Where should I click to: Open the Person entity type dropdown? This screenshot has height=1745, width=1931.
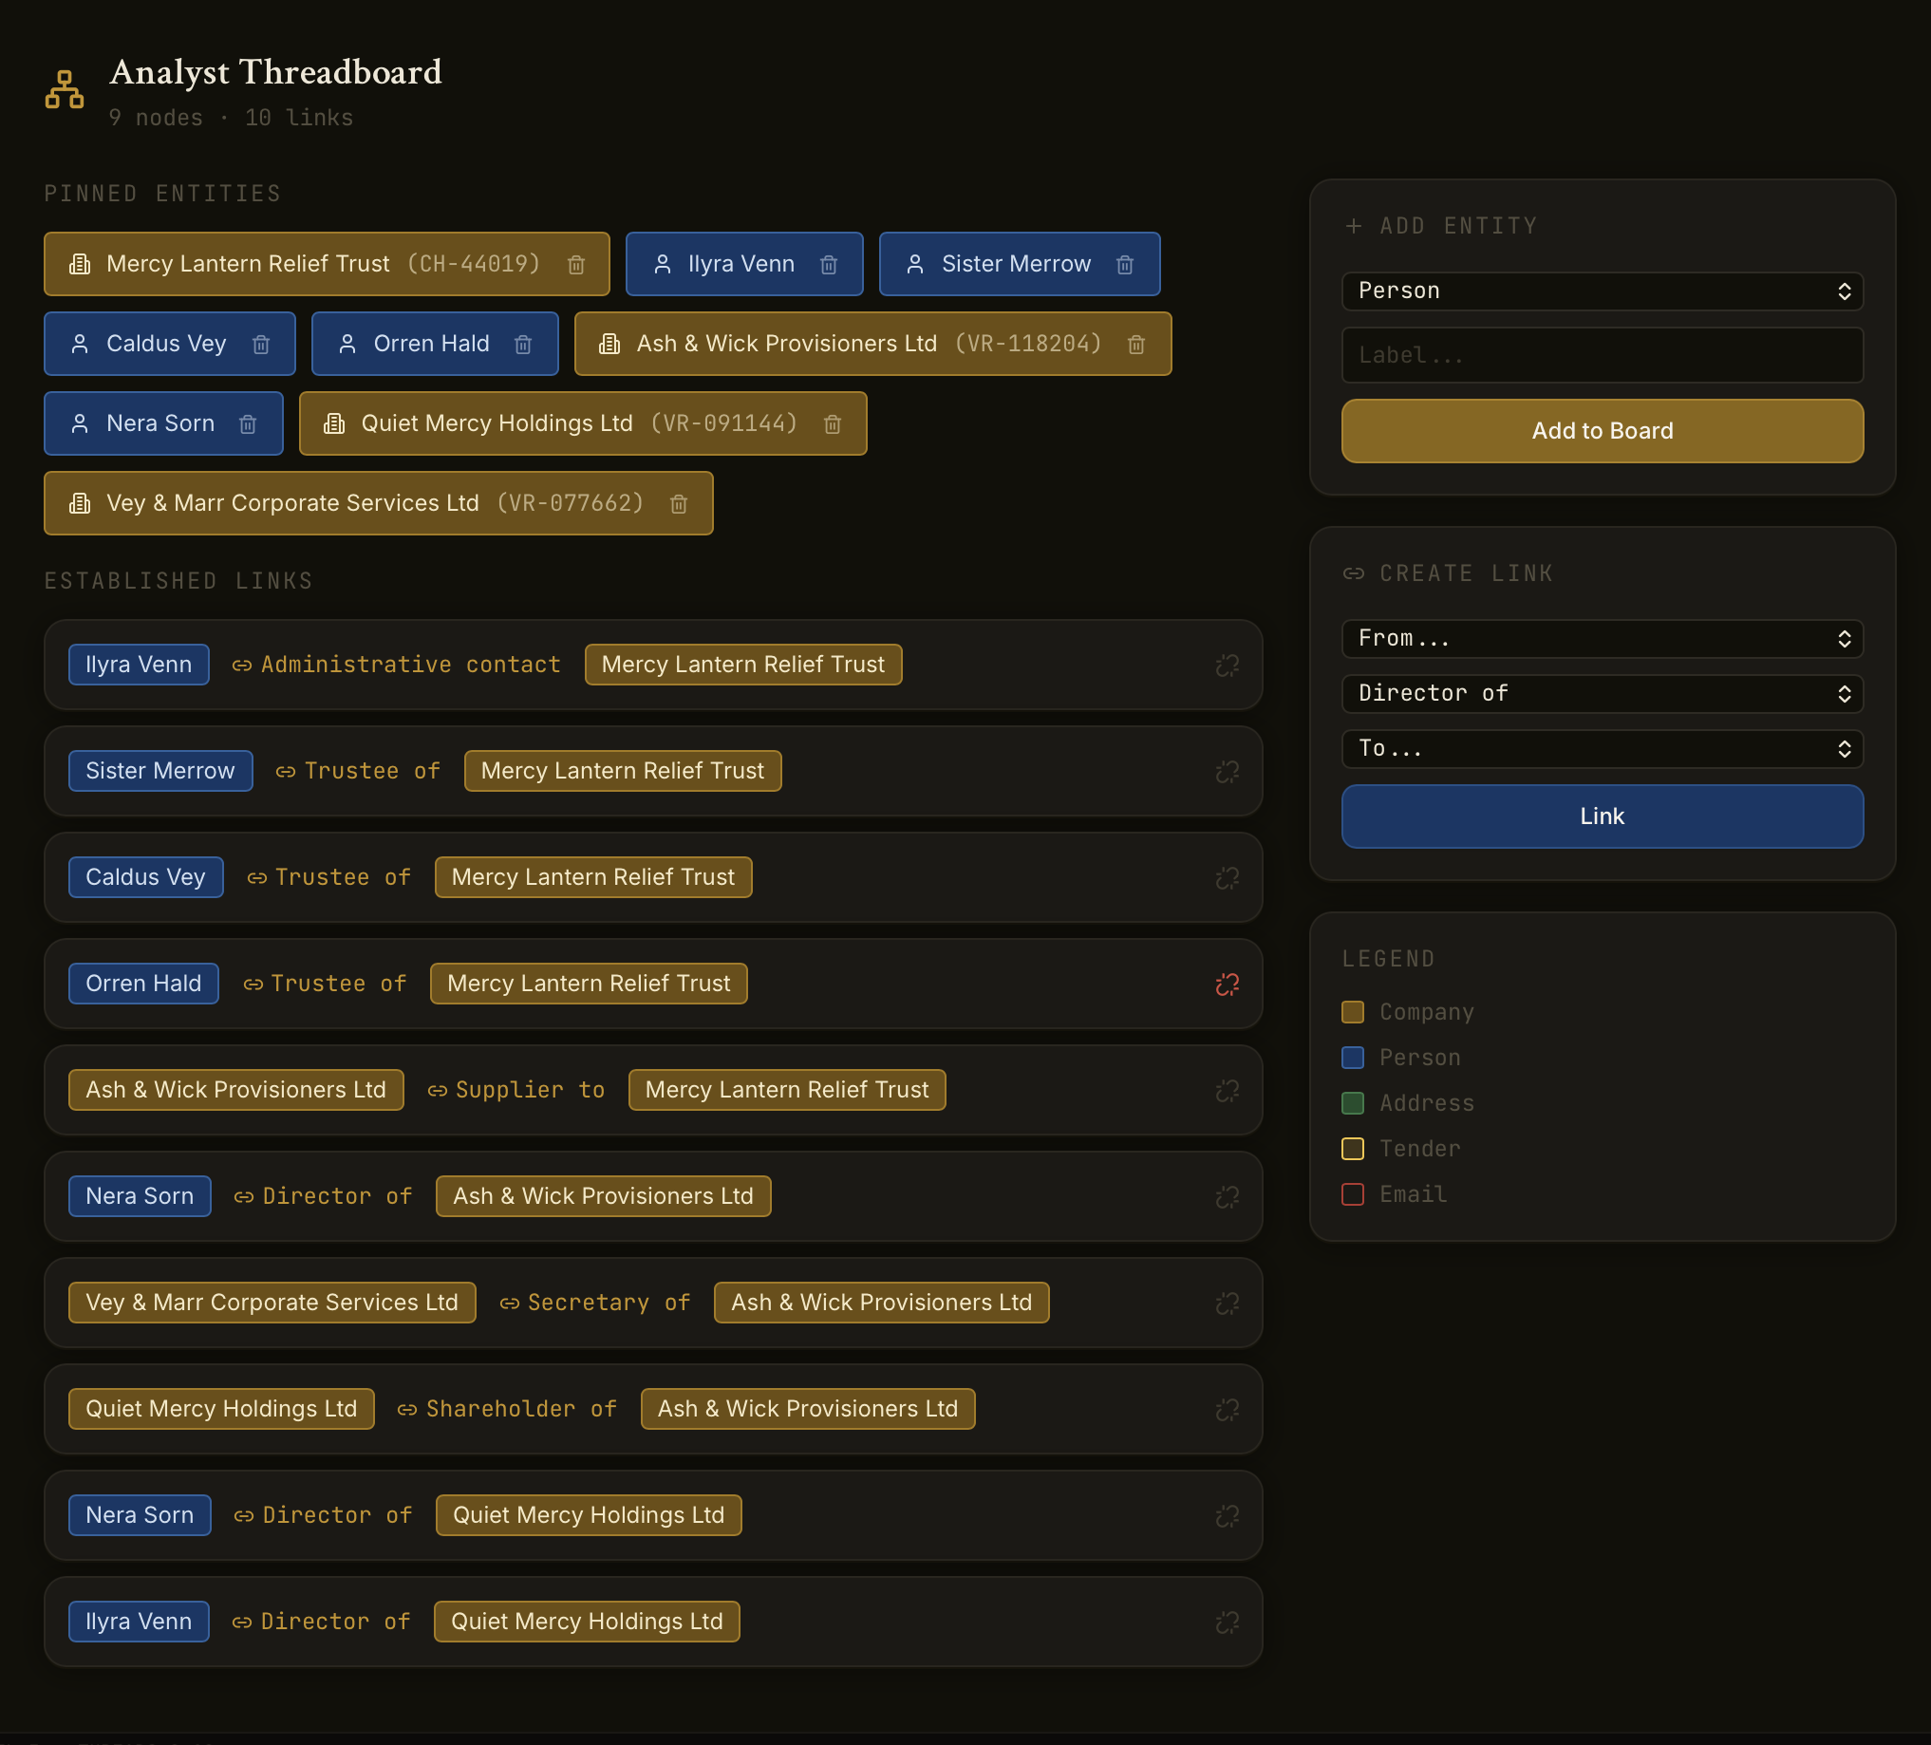pyautogui.click(x=1602, y=291)
